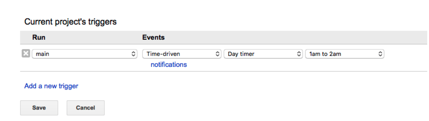Click the "main" text in function selector
This screenshot has height=121, width=429.
click(43, 54)
